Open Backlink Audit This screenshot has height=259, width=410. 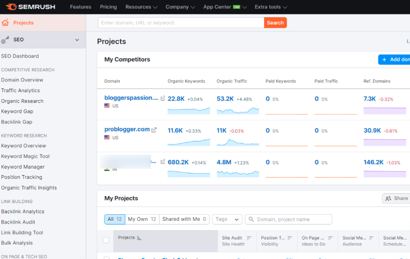tap(18, 222)
